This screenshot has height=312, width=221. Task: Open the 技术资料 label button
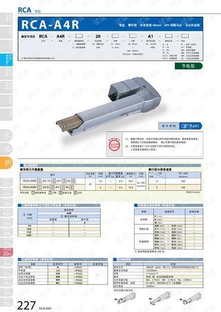169,126
